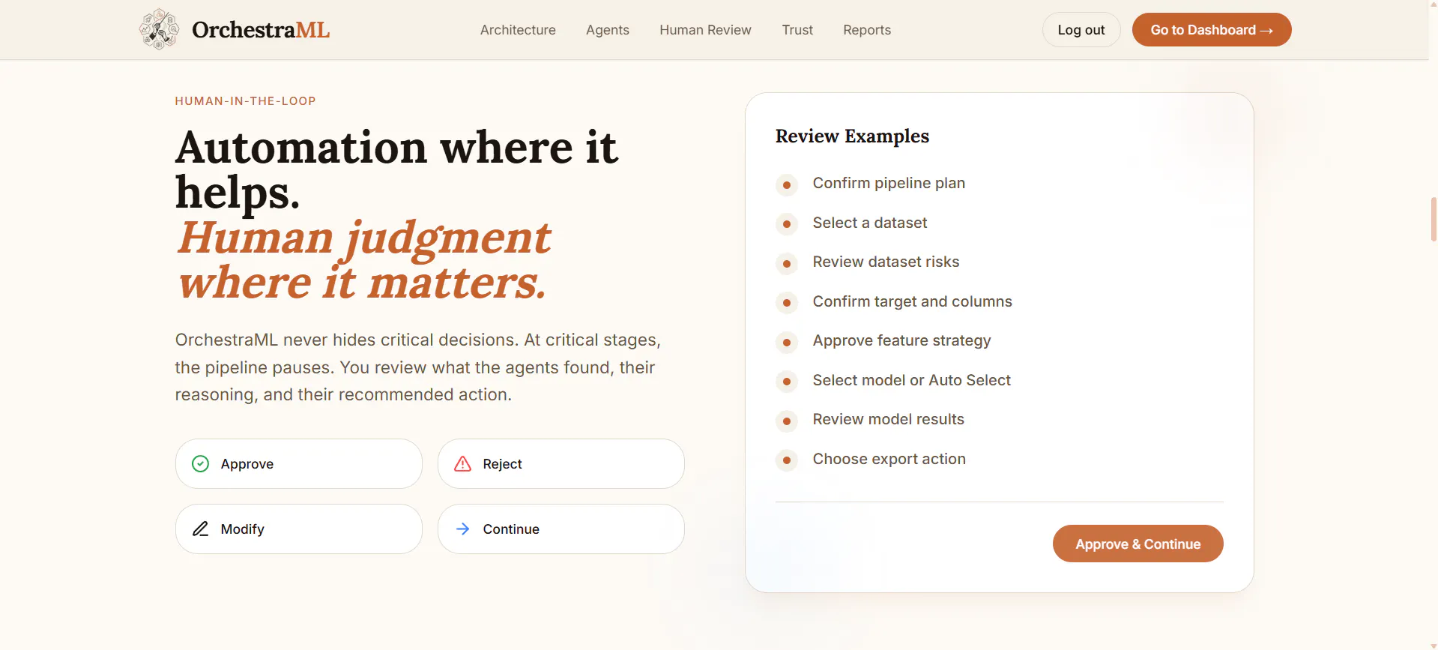
Task: Click the text Review dataset risks
Action: click(886, 262)
